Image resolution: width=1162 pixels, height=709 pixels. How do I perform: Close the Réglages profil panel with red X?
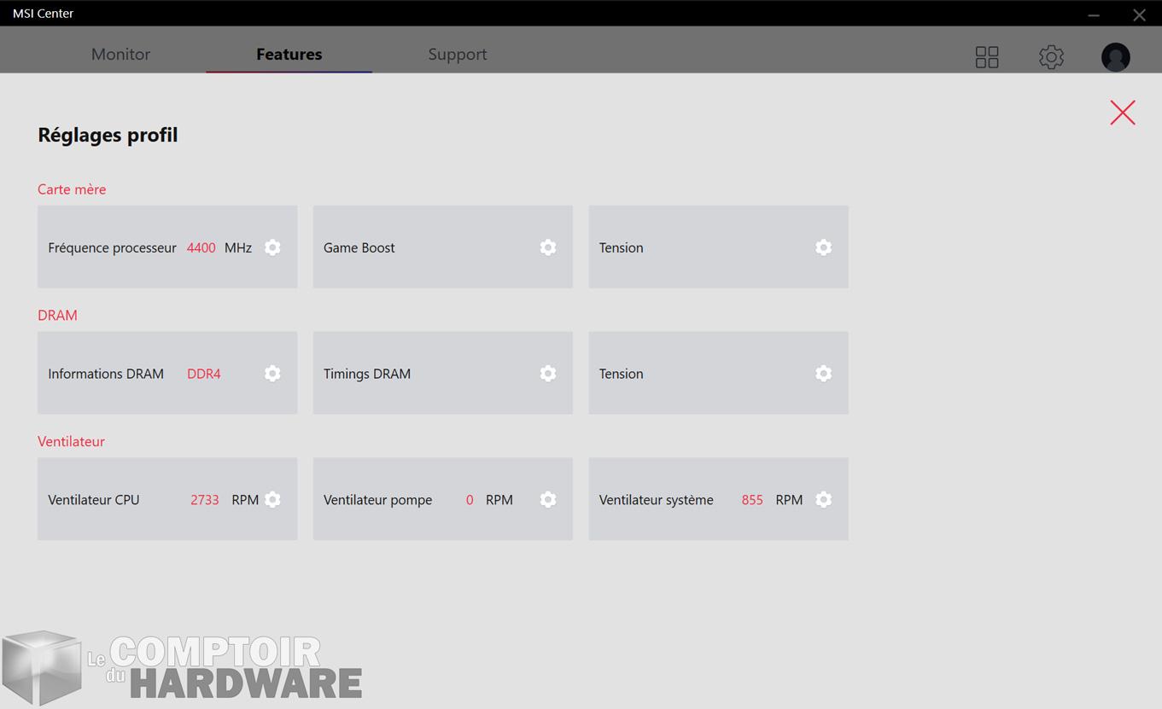[x=1122, y=113]
